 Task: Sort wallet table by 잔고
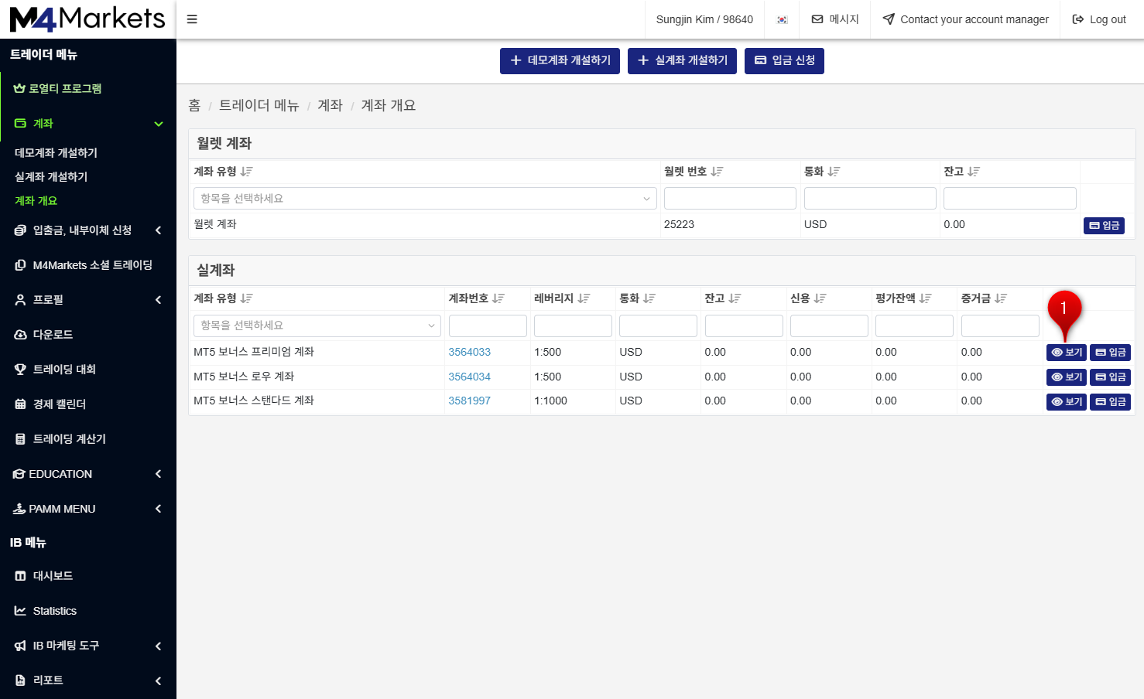(x=974, y=172)
